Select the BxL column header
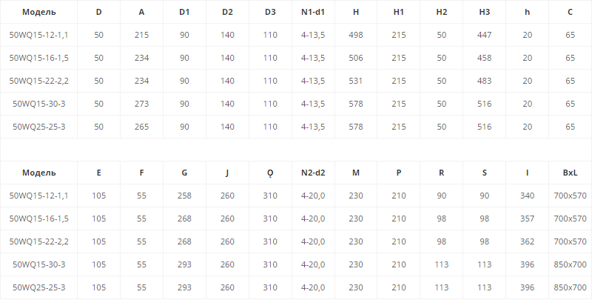 click(570, 173)
